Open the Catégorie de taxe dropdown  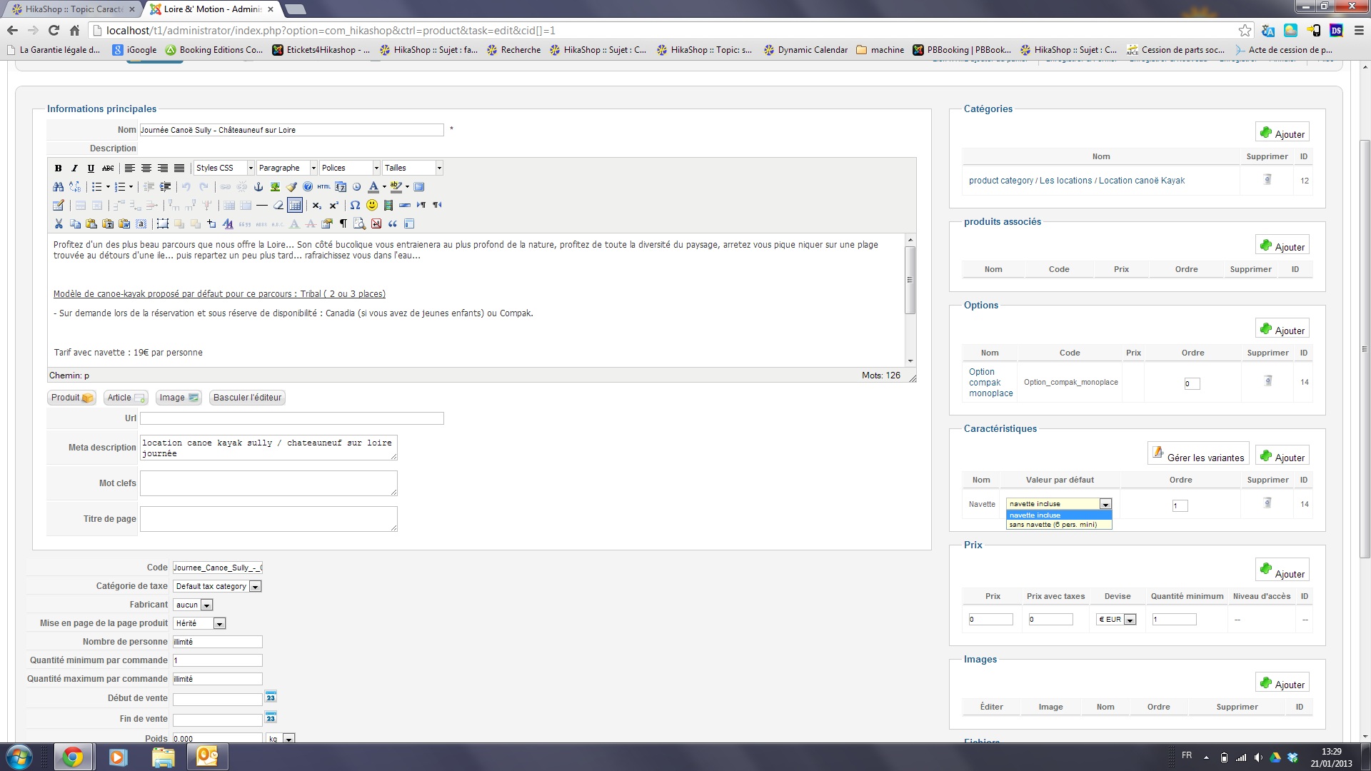click(217, 586)
